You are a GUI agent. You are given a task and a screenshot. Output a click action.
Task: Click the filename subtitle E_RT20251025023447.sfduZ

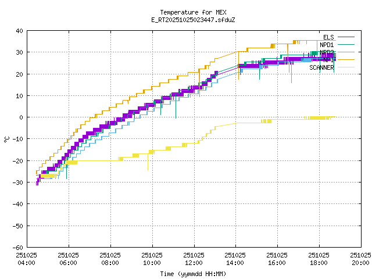pos(193,20)
